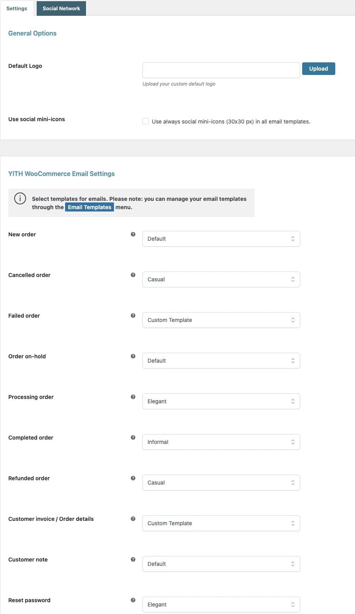Viewport: 355px width, 614px height.
Task: Click the 'Use social mini-icons' row label
Action: 37,119
